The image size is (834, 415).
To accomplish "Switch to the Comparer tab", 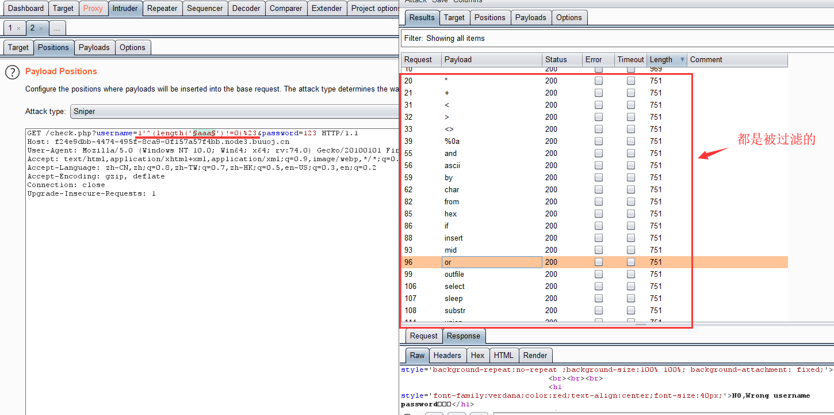I will [x=286, y=8].
